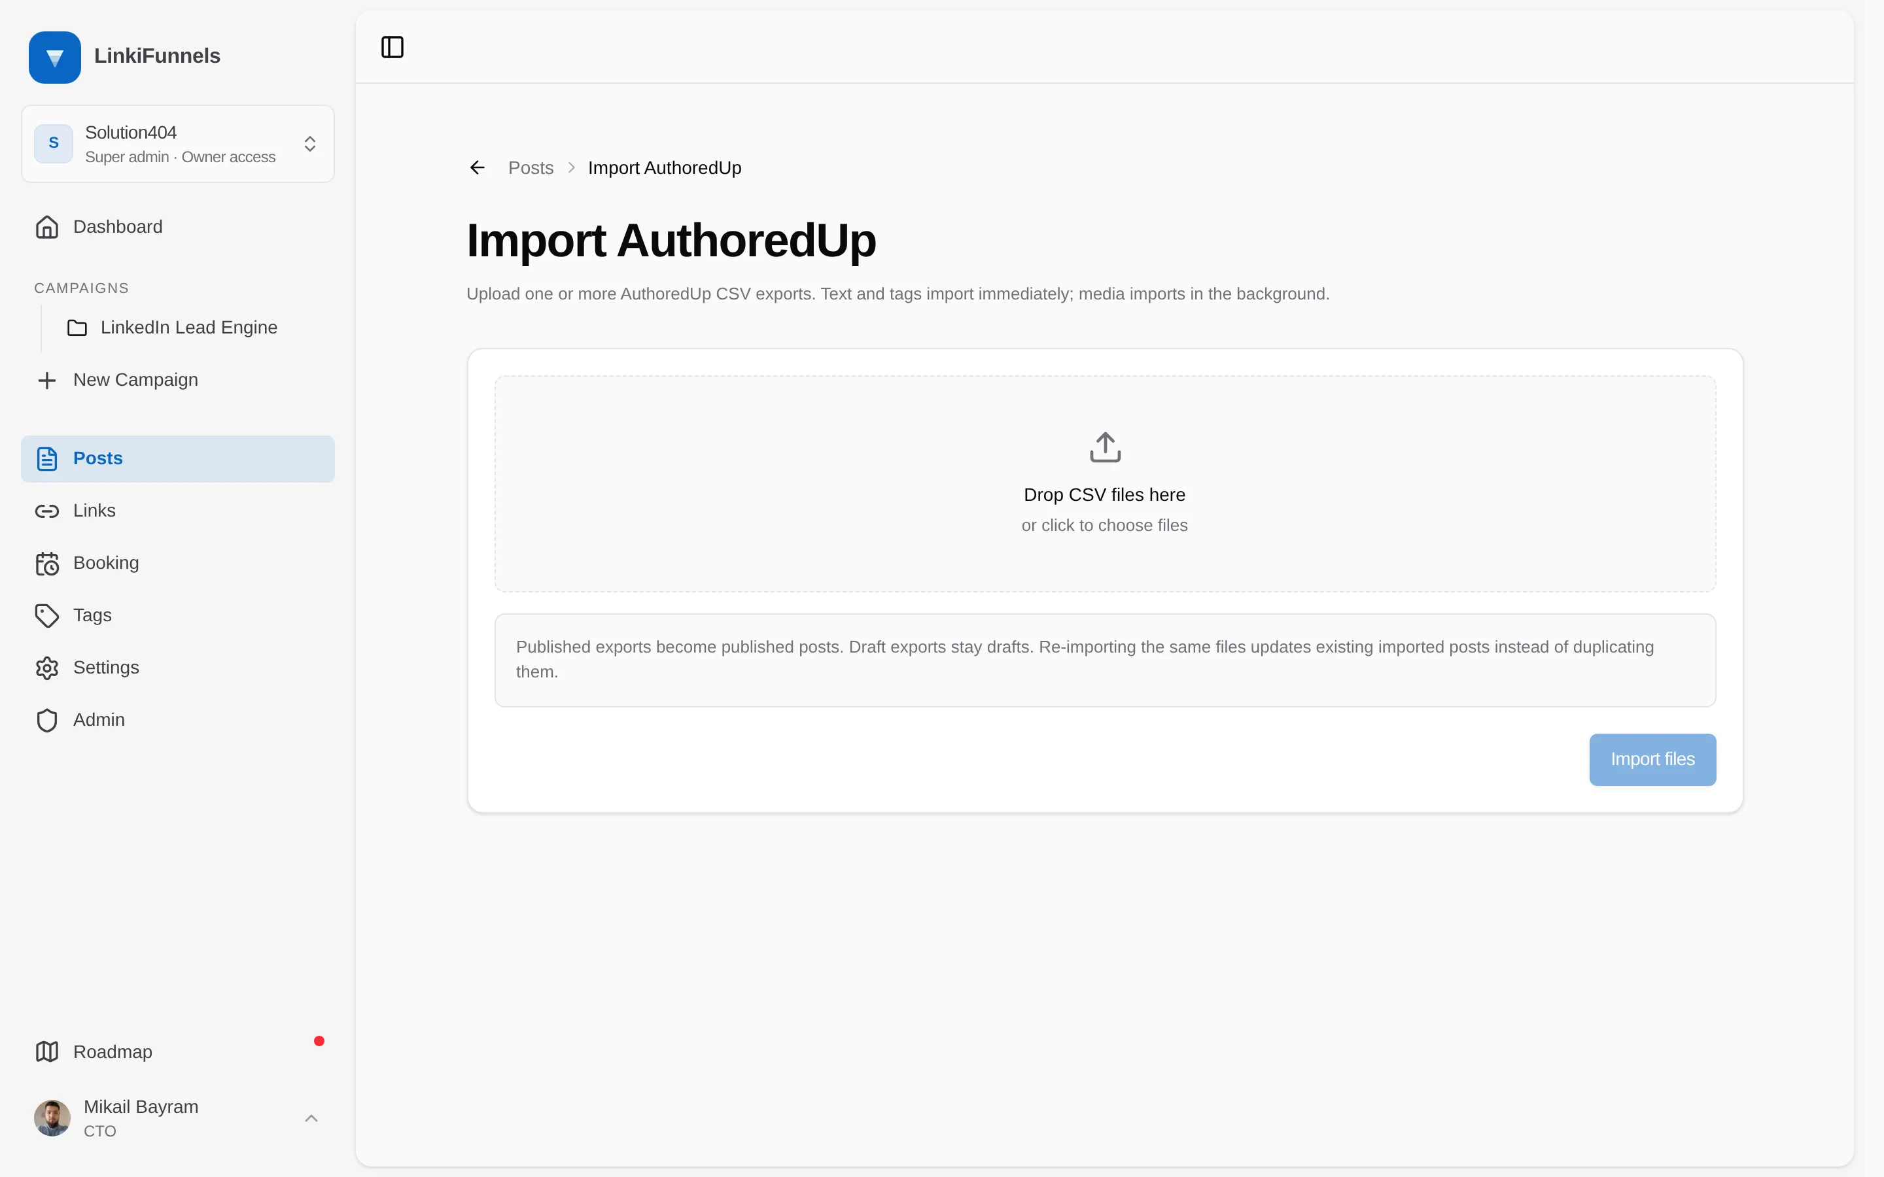Click 'or click to choose files' text
The image size is (1884, 1177).
1104,526
